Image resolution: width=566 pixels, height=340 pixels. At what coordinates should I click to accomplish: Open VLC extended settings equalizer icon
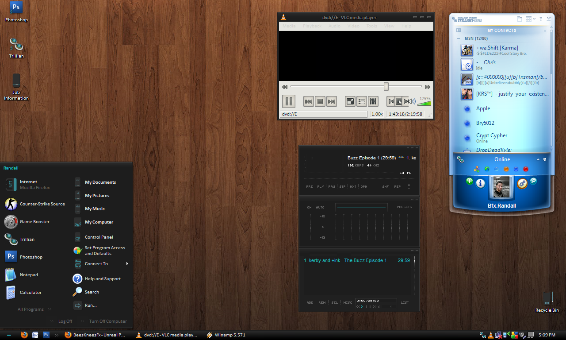373,101
